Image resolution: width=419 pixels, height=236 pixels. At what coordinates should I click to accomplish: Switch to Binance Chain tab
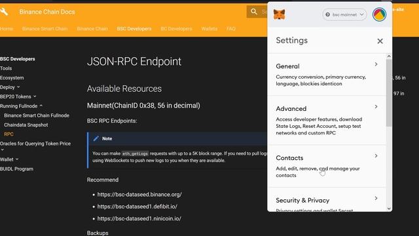pyautogui.click(x=92, y=29)
